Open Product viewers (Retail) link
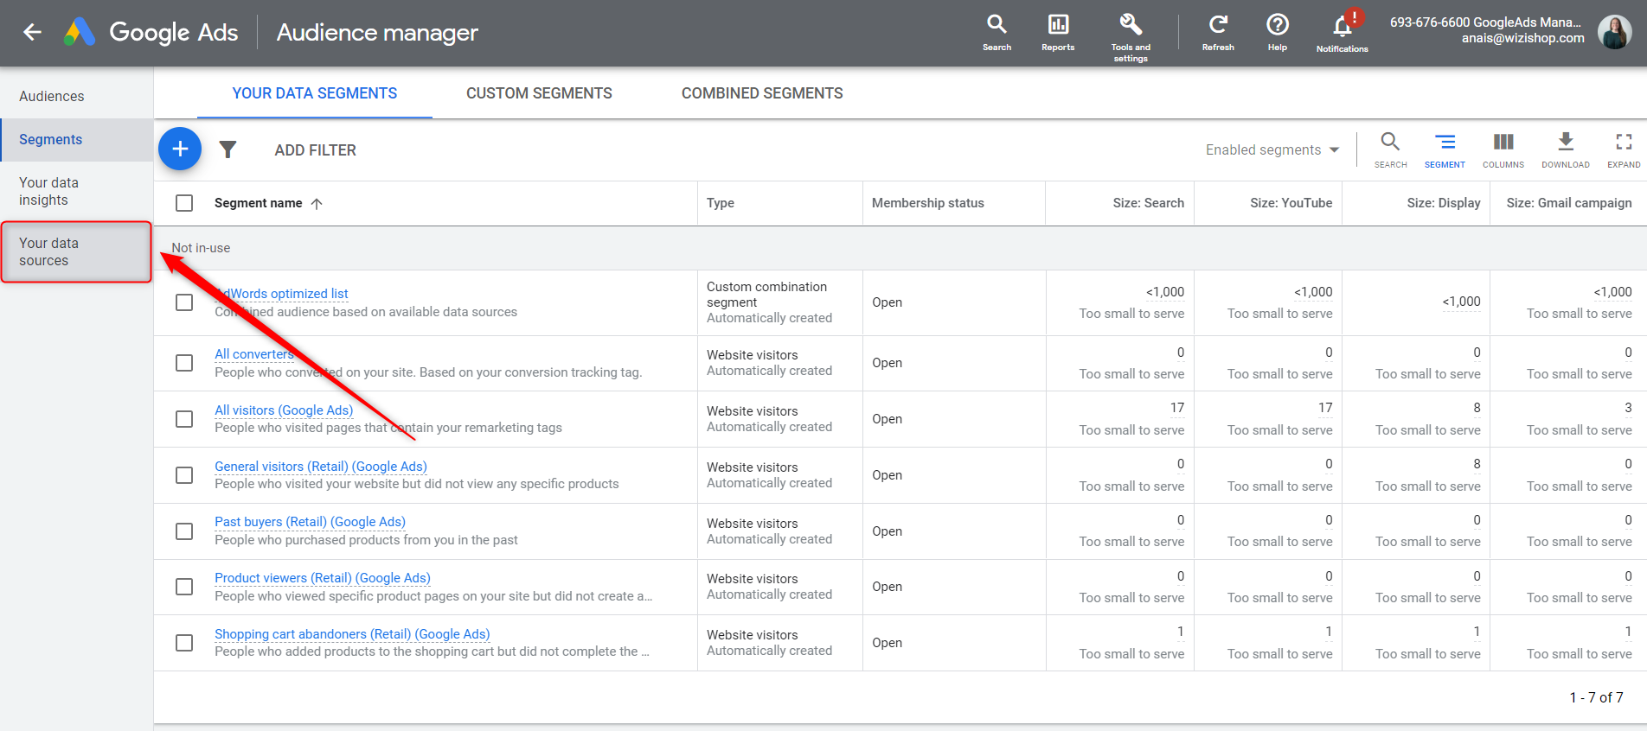This screenshot has width=1647, height=731. [323, 578]
